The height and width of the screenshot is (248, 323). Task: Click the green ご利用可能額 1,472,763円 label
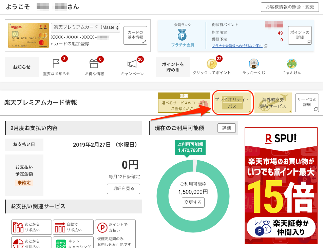click(x=190, y=147)
